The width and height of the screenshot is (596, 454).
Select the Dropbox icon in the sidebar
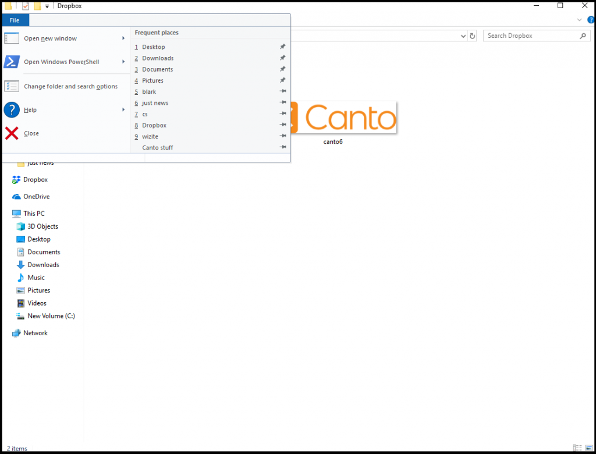pyautogui.click(x=16, y=180)
